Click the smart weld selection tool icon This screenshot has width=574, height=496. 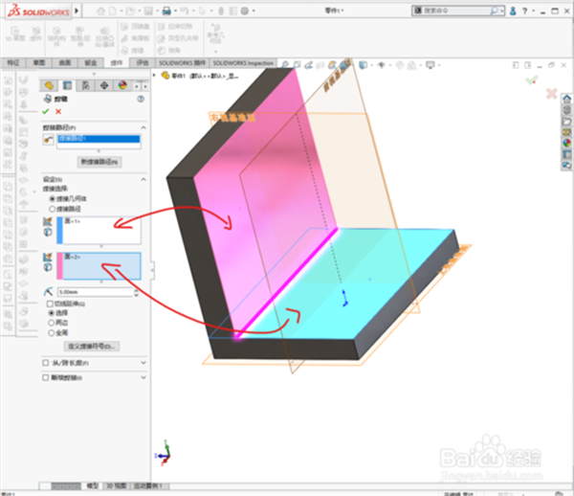point(49,140)
